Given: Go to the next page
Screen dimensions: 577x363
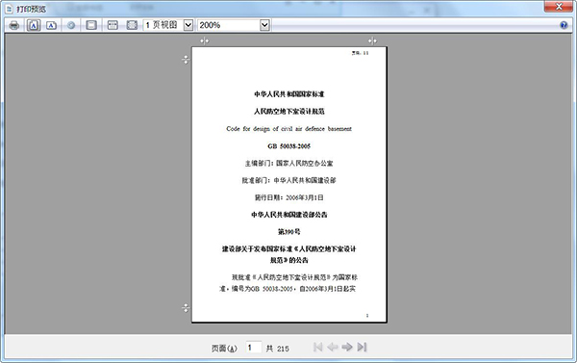Looking at the screenshot, I should (347, 348).
